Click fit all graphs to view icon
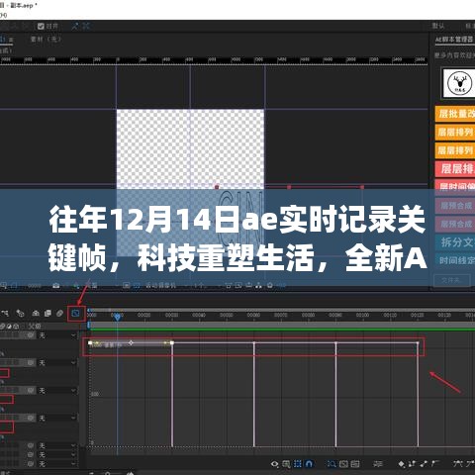475x475 pixels. tap(355, 464)
